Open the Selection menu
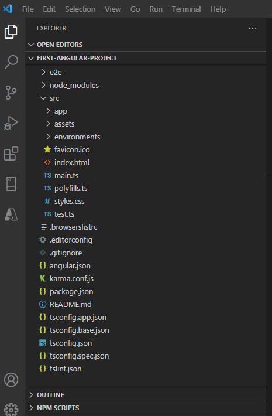This screenshot has width=272, height=416. [80, 9]
